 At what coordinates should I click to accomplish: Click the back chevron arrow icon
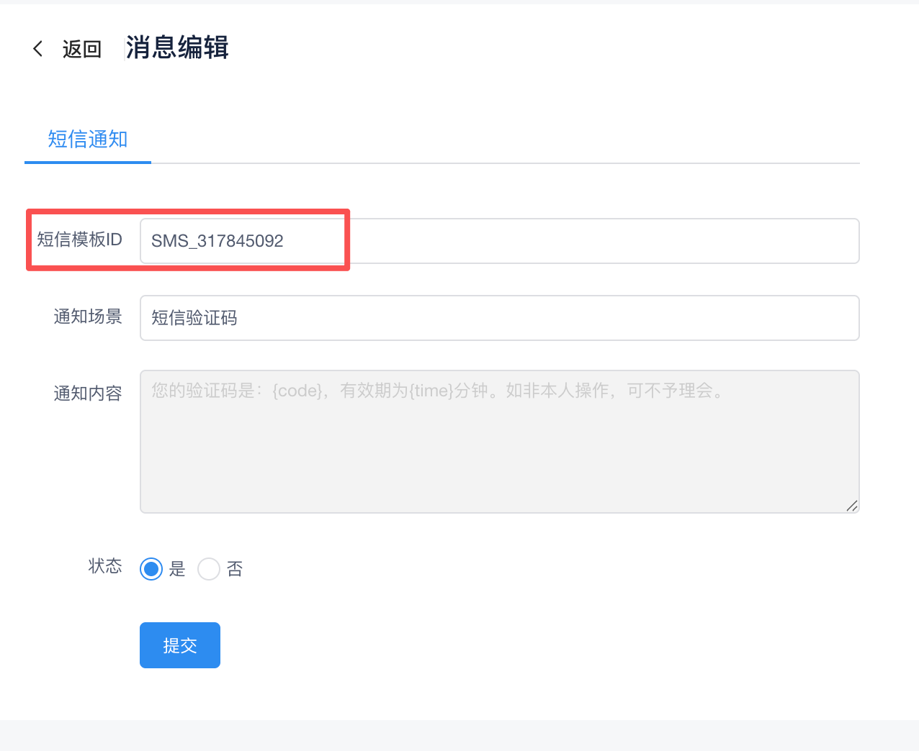click(x=38, y=48)
